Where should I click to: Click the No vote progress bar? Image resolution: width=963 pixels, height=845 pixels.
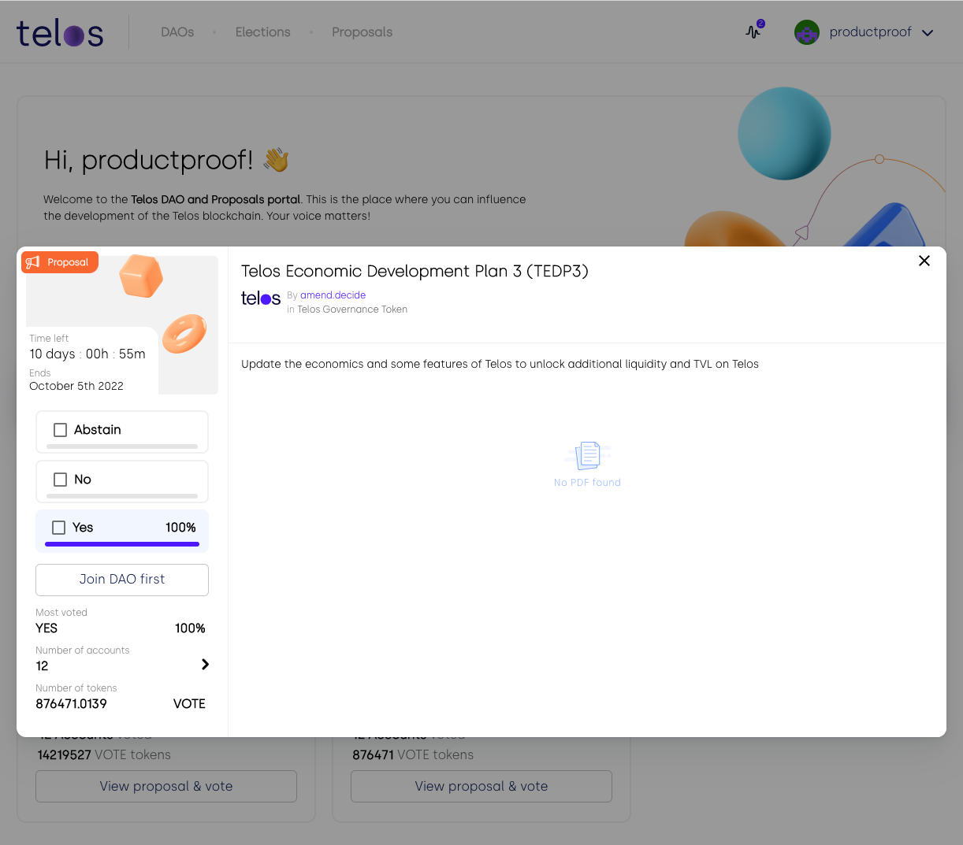pyautogui.click(x=122, y=496)
